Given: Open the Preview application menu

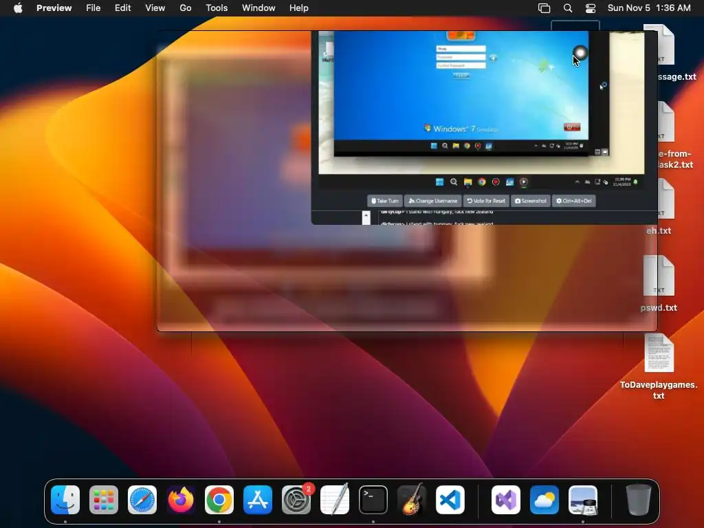Looking at the screenshot, I should pos(54,8).
